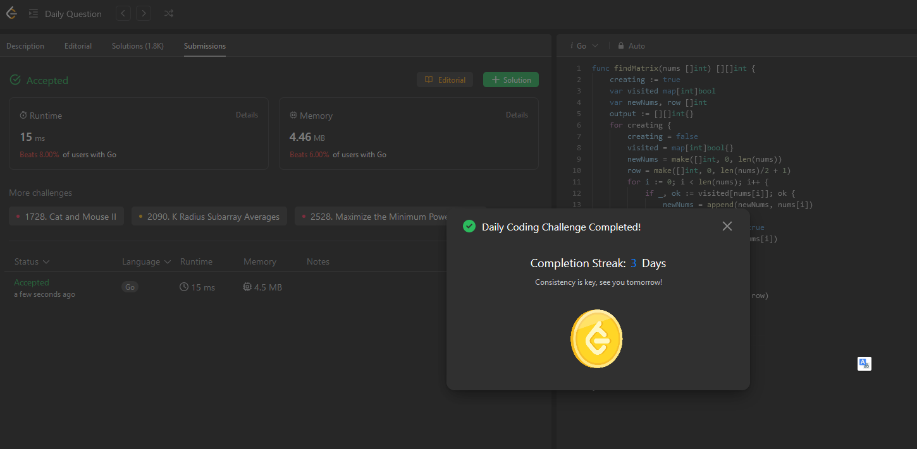Expand the Status filter dropdown
917x449 pixels.
click(x=32, y=261)
